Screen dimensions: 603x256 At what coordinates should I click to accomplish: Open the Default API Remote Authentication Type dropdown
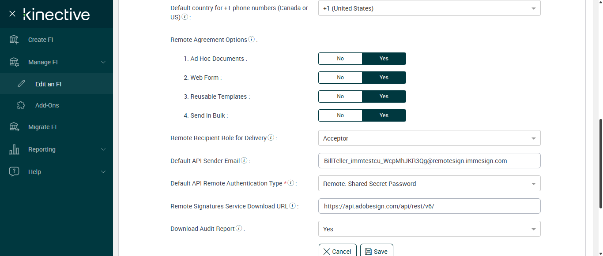point(429,184)
